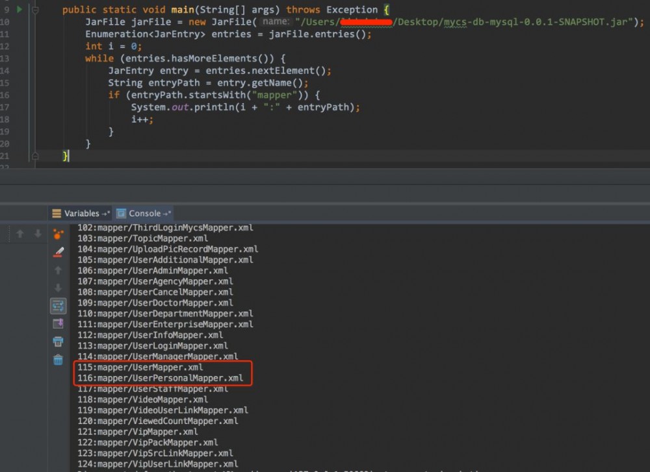
Task: Toggle the soft-wrap console button
Action: click(x=58, y=306)
